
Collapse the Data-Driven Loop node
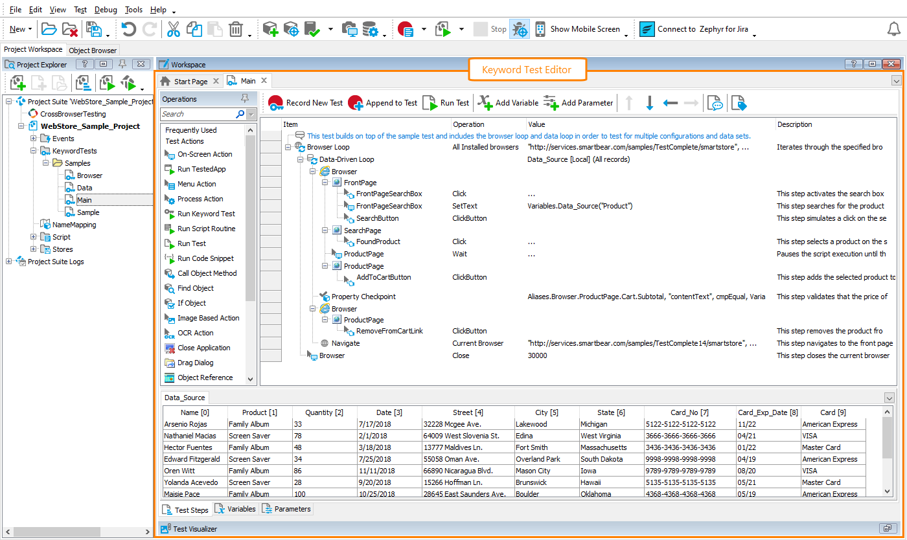(301, 159)
